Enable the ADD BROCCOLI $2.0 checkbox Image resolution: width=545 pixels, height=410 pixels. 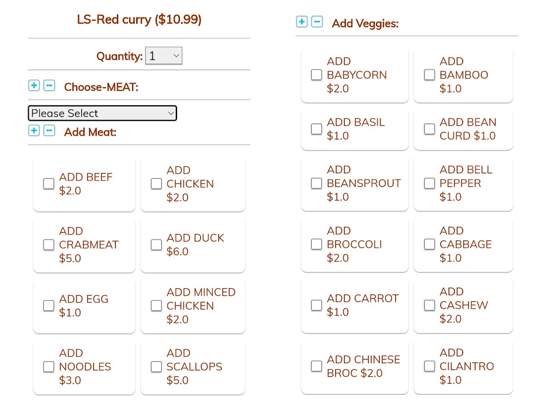coord(317,244)
